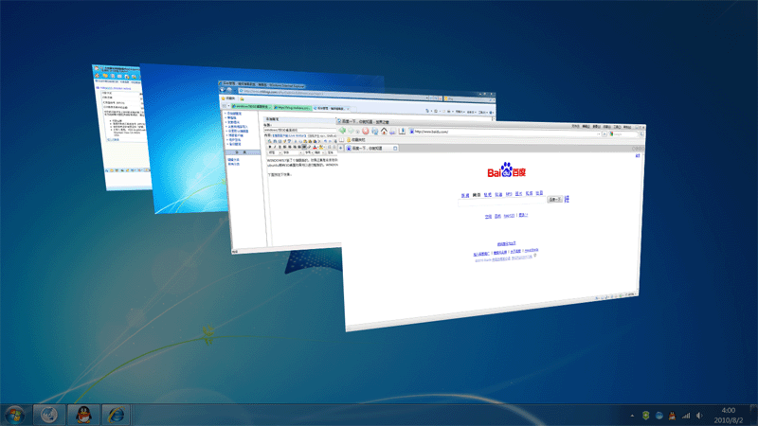This screenshot has width=758, height=426.
Task: Click the network signal tray icon
Action: (x=686, y=416)
